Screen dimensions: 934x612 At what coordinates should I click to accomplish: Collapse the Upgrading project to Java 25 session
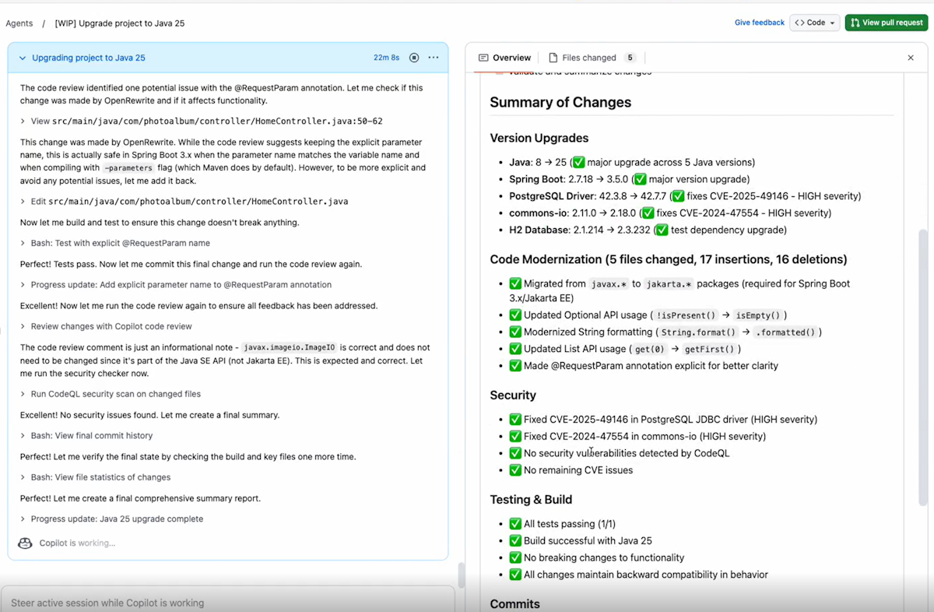point(23,58)
